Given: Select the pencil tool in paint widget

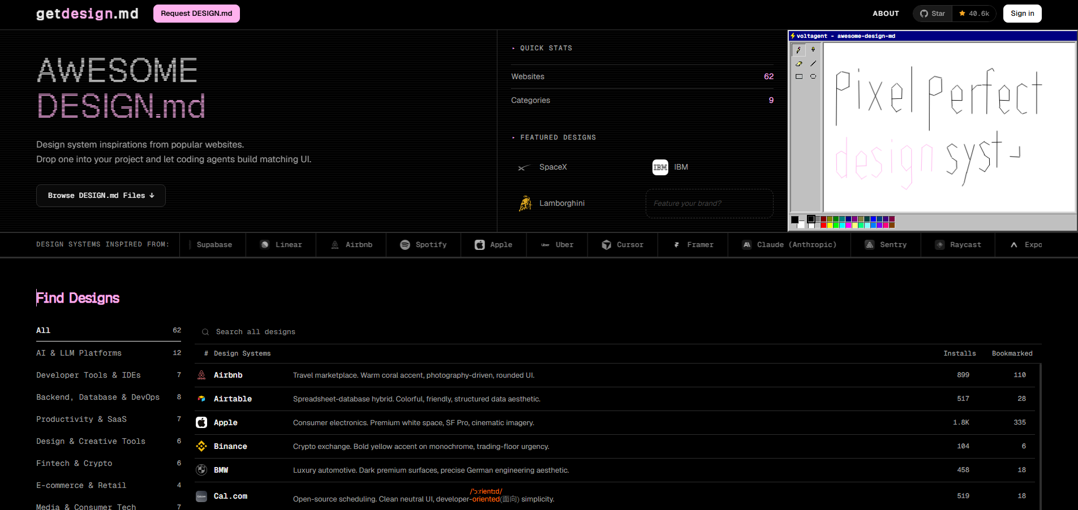Looking at the screenshot, I should pyautogui.click(x=798, y=50).
